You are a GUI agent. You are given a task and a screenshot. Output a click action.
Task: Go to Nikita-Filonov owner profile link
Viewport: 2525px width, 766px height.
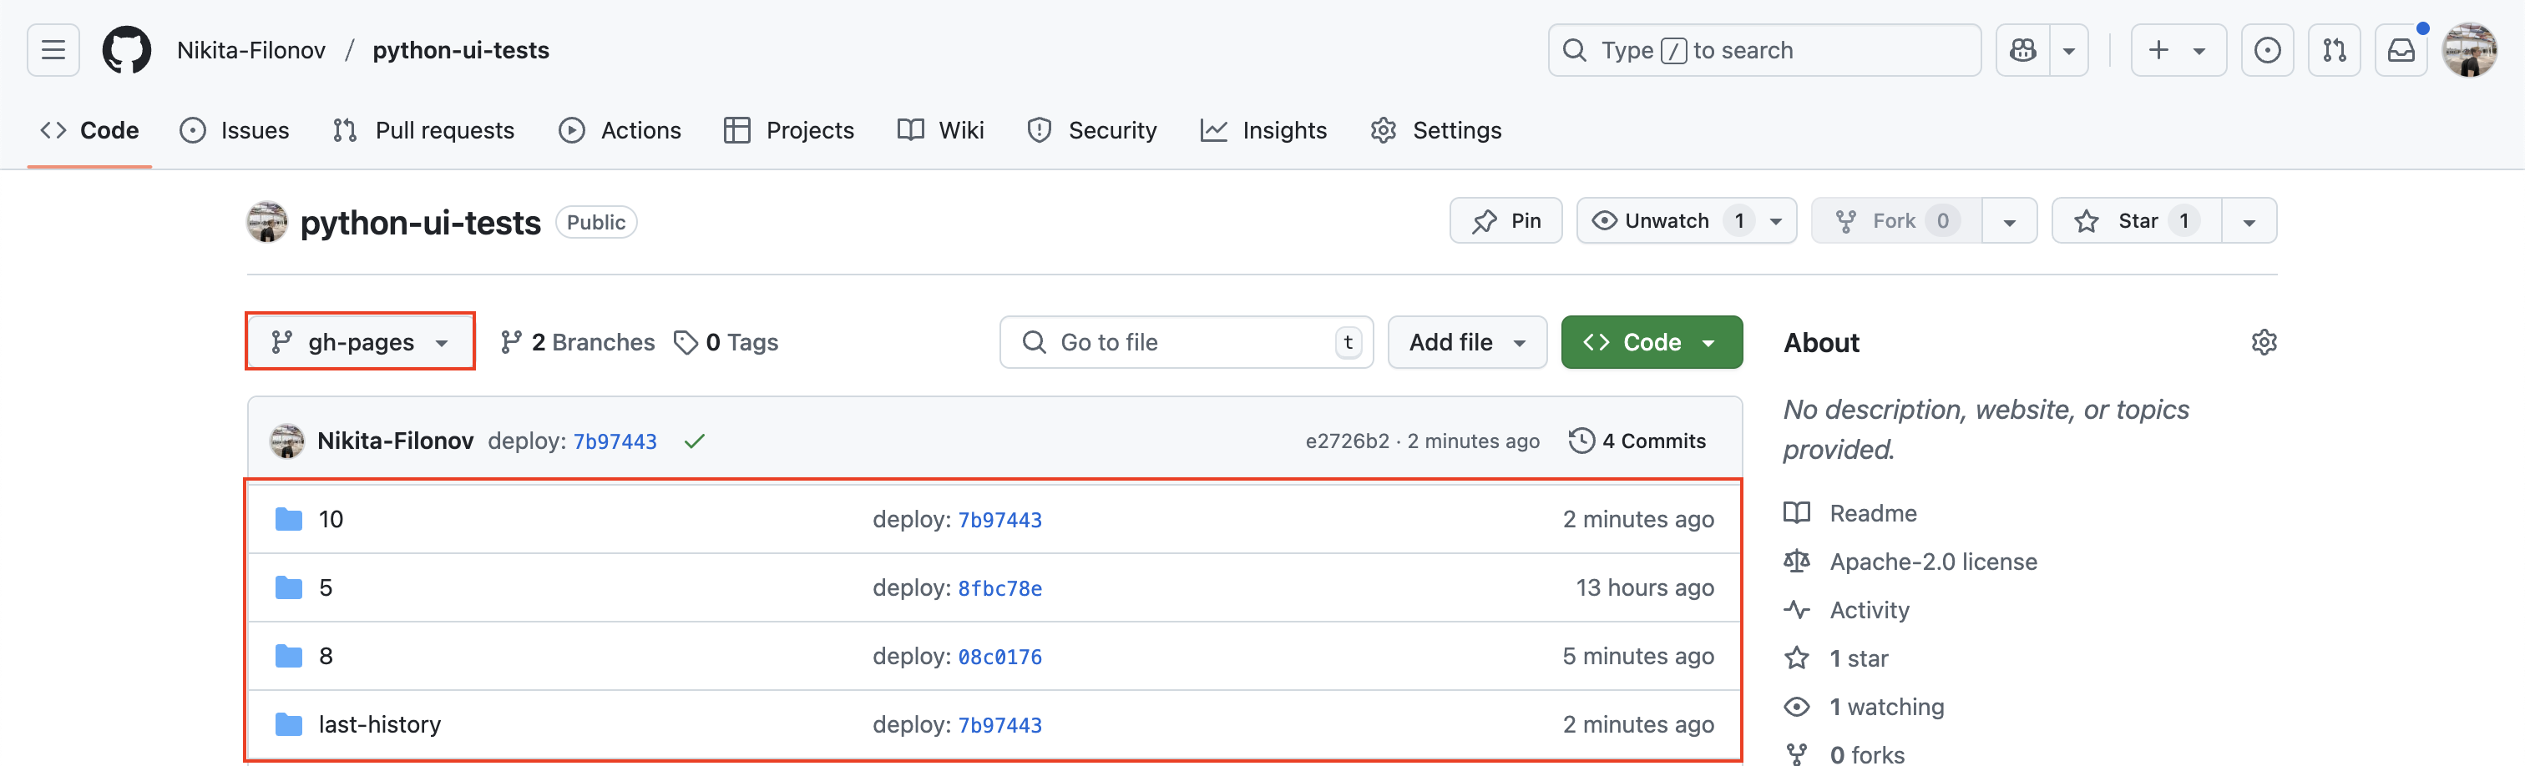tap(251, 50)
